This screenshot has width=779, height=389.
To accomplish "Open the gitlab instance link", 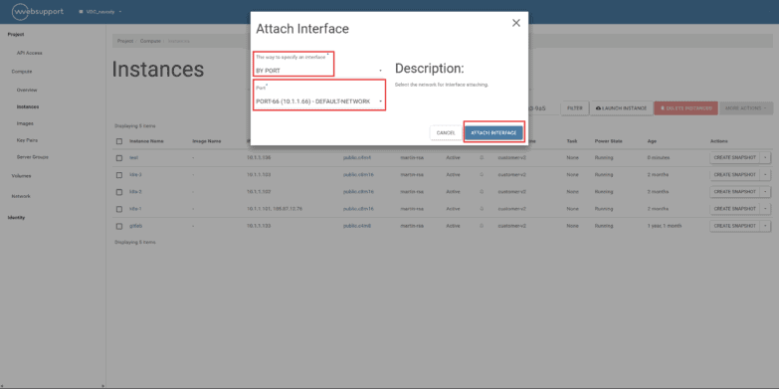I will click(x=135, y=226).
